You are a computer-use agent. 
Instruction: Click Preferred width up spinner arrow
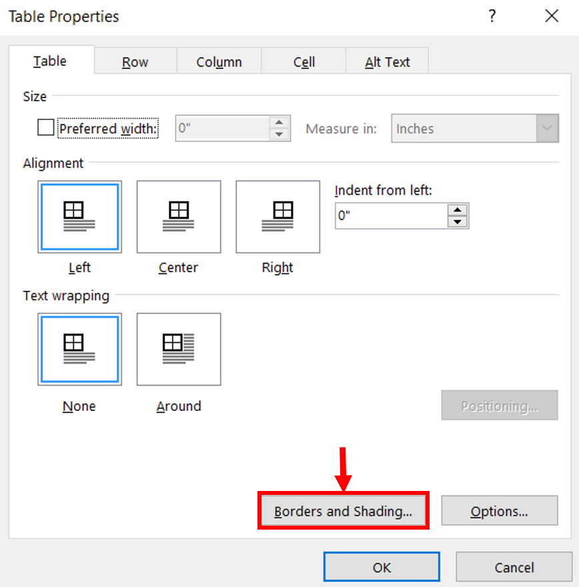279,123
